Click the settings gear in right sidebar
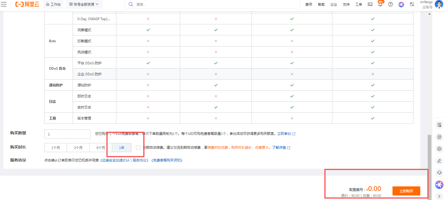Screen dimensions: 445x200 click(439, 149)
